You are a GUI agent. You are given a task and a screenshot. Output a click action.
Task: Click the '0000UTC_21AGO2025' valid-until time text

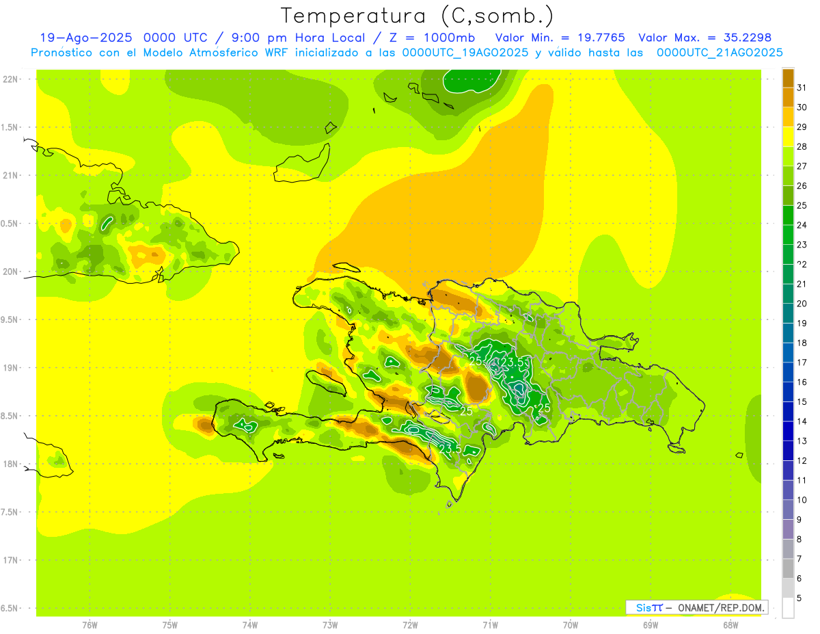(720, 53)
